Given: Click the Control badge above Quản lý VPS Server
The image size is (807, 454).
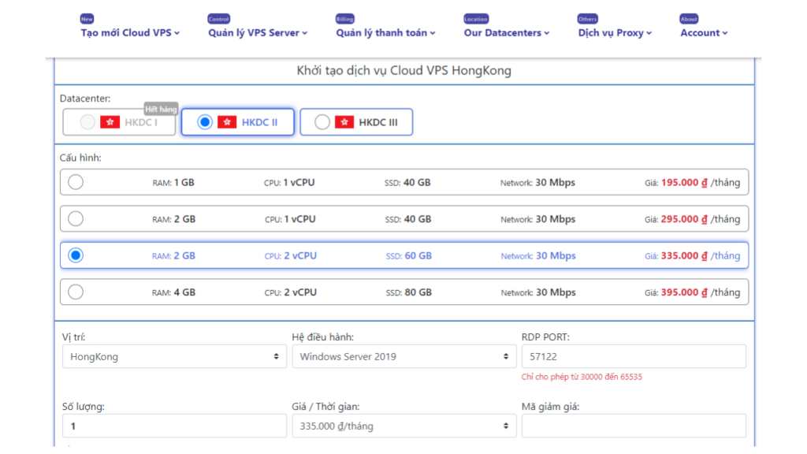Looking at the screenshot, I should (218, 17).
